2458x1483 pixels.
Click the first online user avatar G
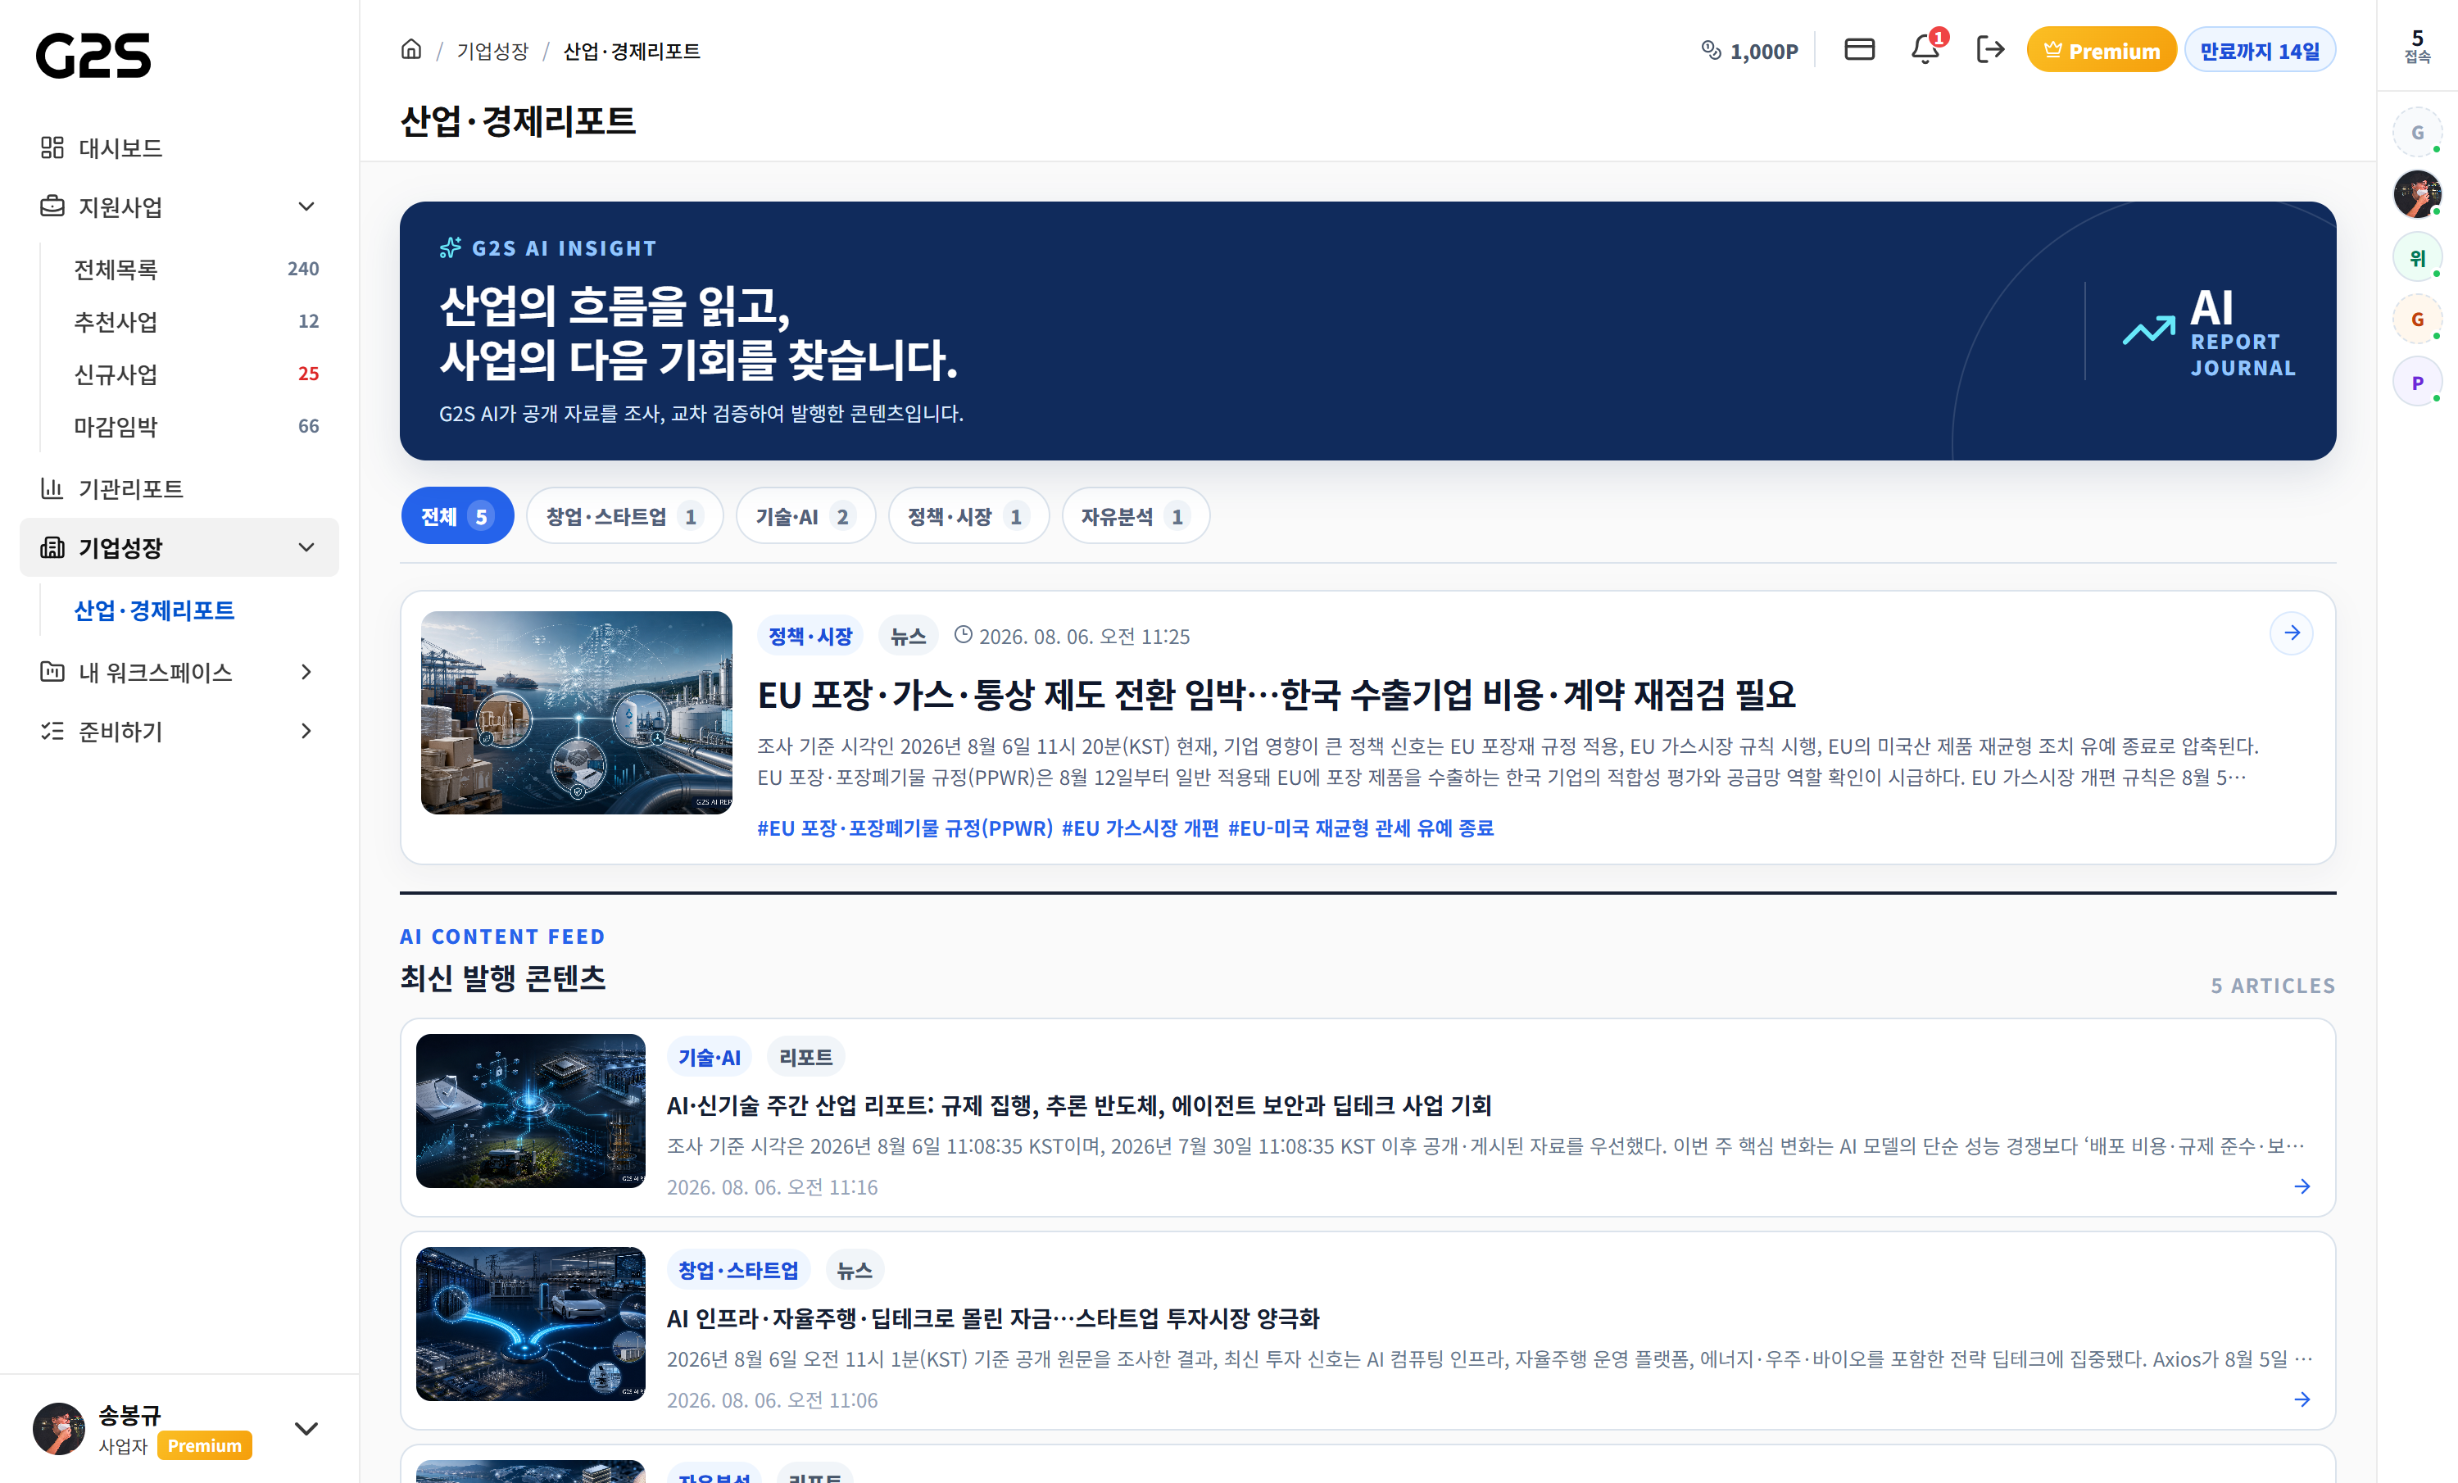pos(2417,133)
